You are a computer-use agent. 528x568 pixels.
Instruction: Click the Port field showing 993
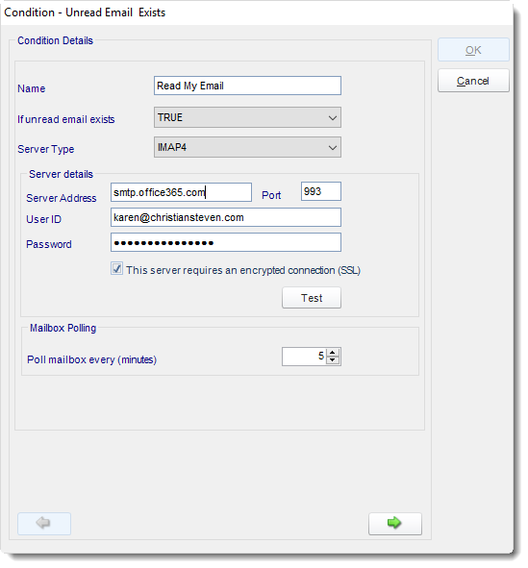320,191
